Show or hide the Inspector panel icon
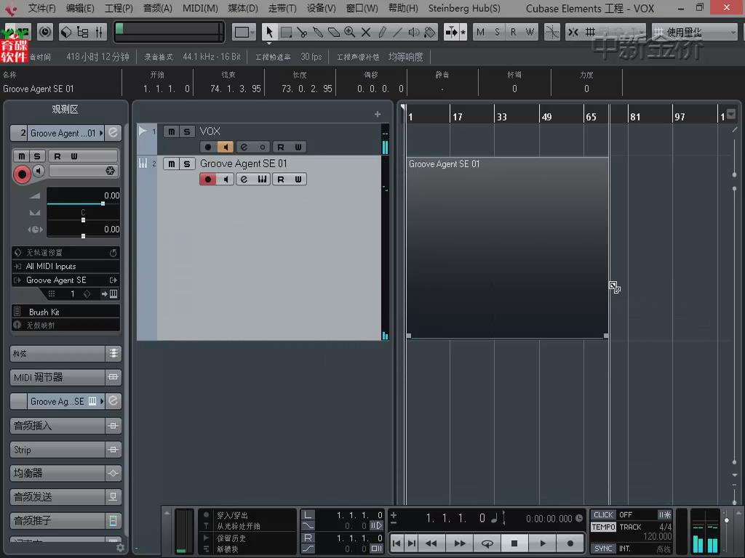Screen dimensions: 745x558 (66, 32)
